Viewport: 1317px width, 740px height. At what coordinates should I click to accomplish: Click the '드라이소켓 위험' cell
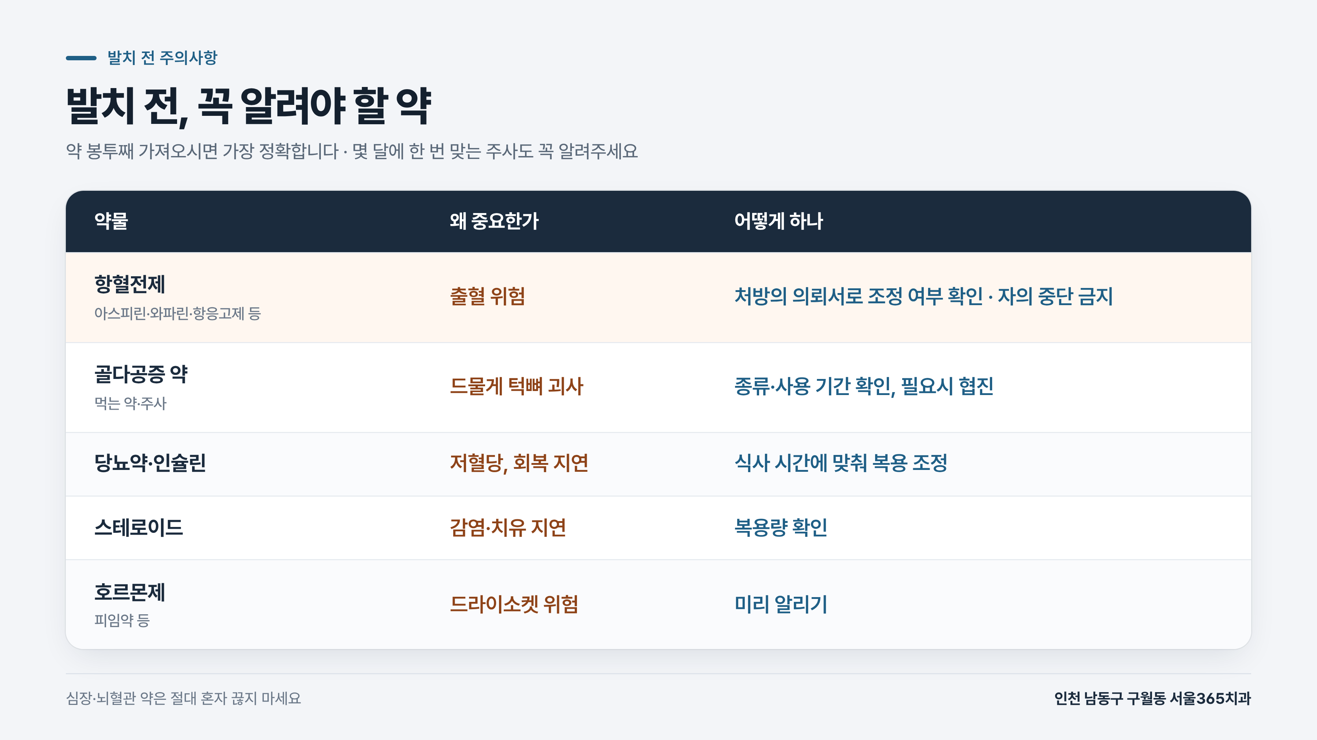(x=514, y=605)
